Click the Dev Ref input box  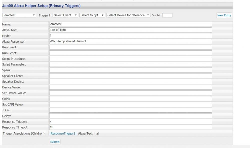(x=167, y=15)
